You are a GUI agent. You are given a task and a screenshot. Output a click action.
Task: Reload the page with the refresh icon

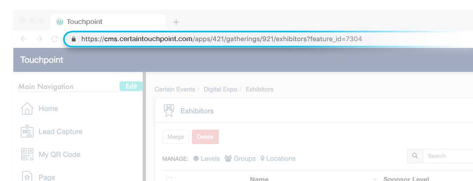click(55, 39)
